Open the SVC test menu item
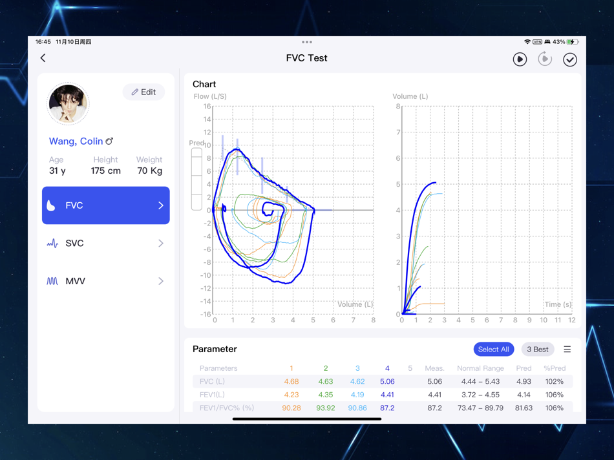Screen dimensions: 614x460 point(106,243)
